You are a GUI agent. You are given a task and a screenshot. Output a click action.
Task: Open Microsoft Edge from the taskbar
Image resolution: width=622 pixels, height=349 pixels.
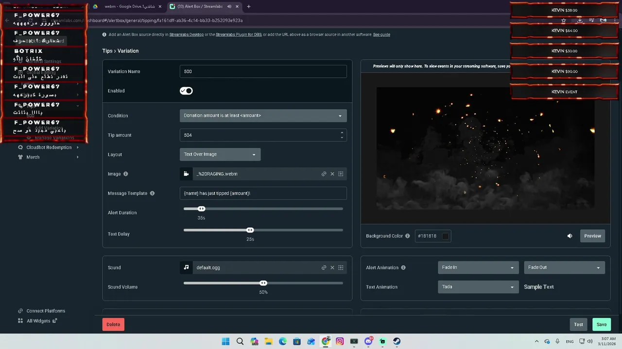coord(283,341)
